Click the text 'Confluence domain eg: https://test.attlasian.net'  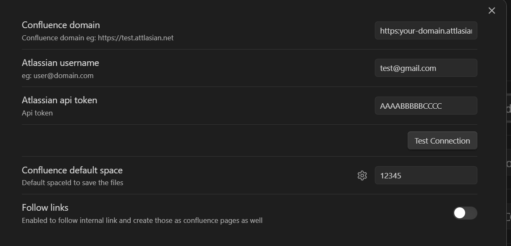97,38
